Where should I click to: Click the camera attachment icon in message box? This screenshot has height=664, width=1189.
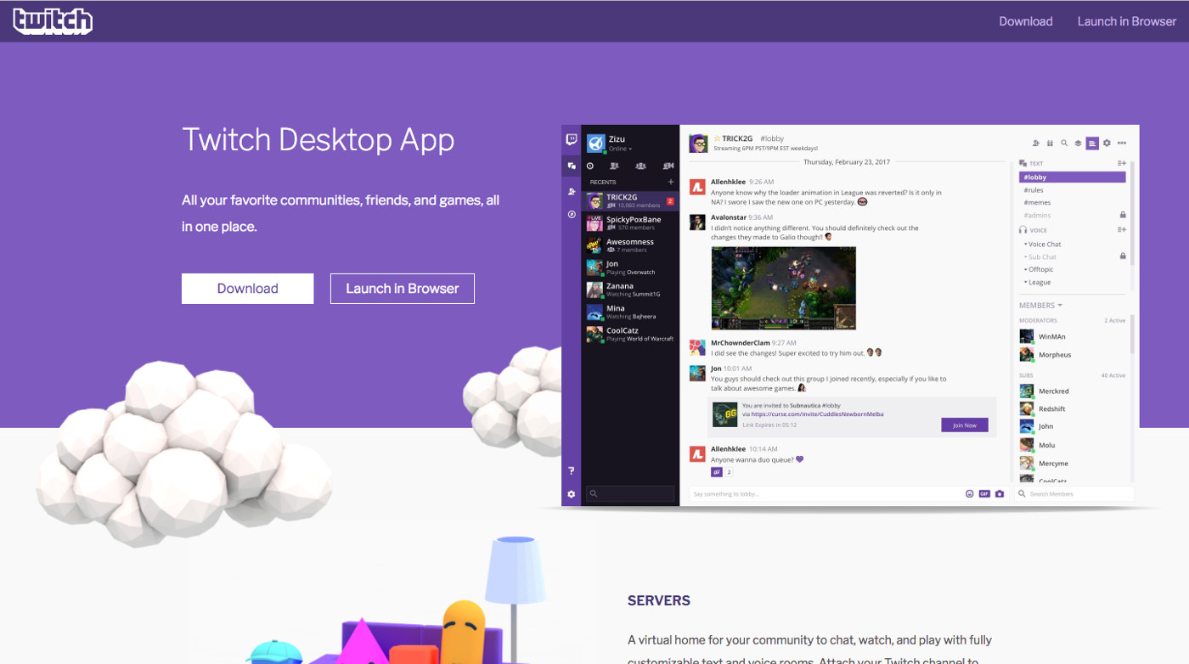(1000, 493)
